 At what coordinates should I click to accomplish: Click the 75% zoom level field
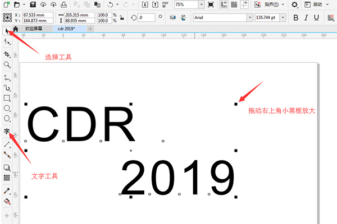[x=186, y=4]
